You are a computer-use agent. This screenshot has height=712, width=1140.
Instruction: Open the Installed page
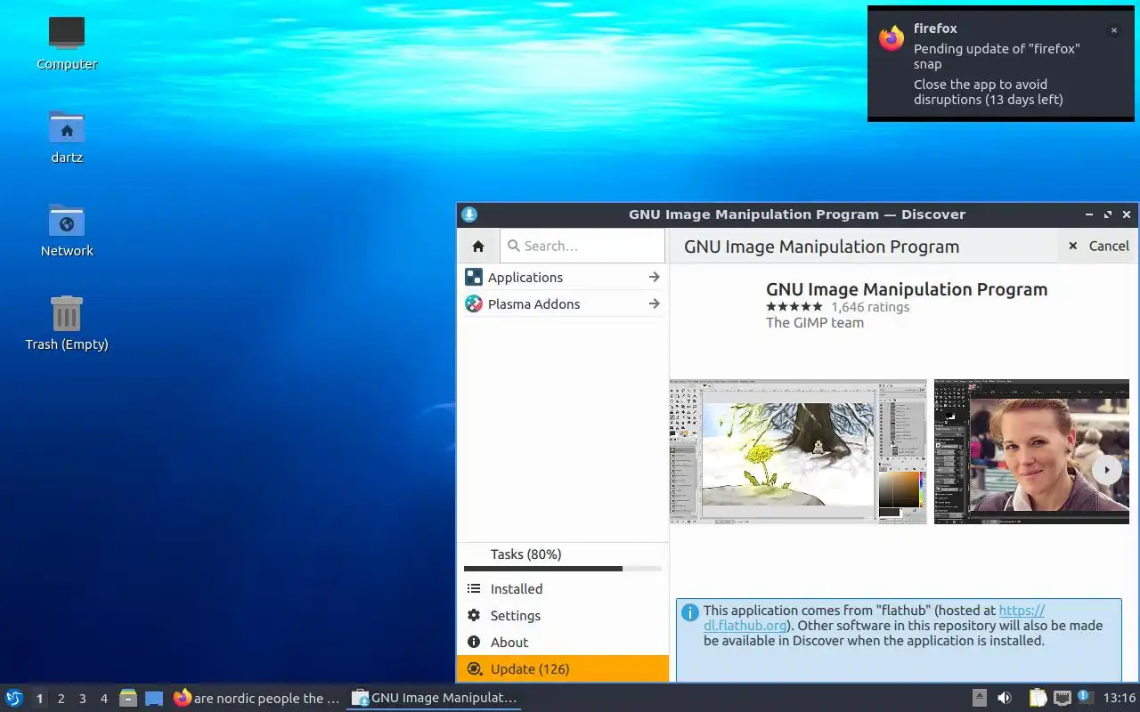click(562, 589)
